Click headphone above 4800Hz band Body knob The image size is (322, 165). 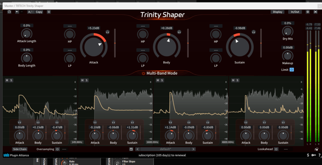tap(189, 122)
